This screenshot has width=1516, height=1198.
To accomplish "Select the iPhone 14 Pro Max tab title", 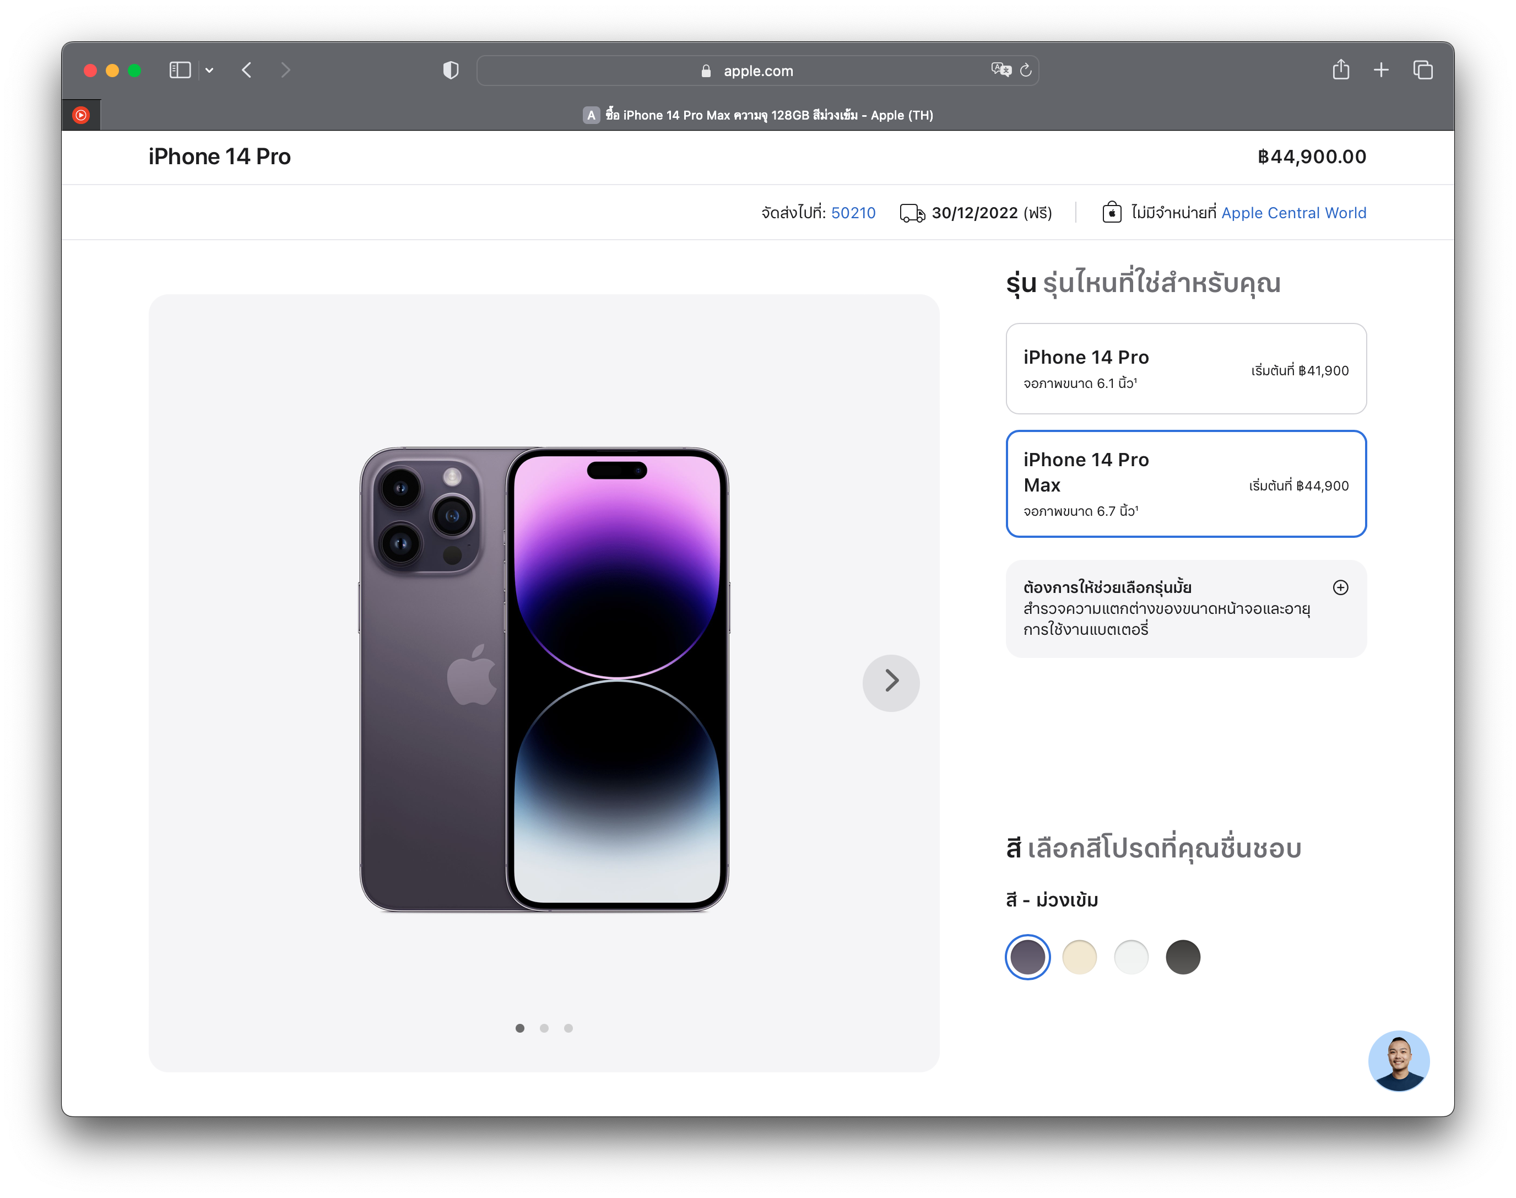I will coord(758,115).
